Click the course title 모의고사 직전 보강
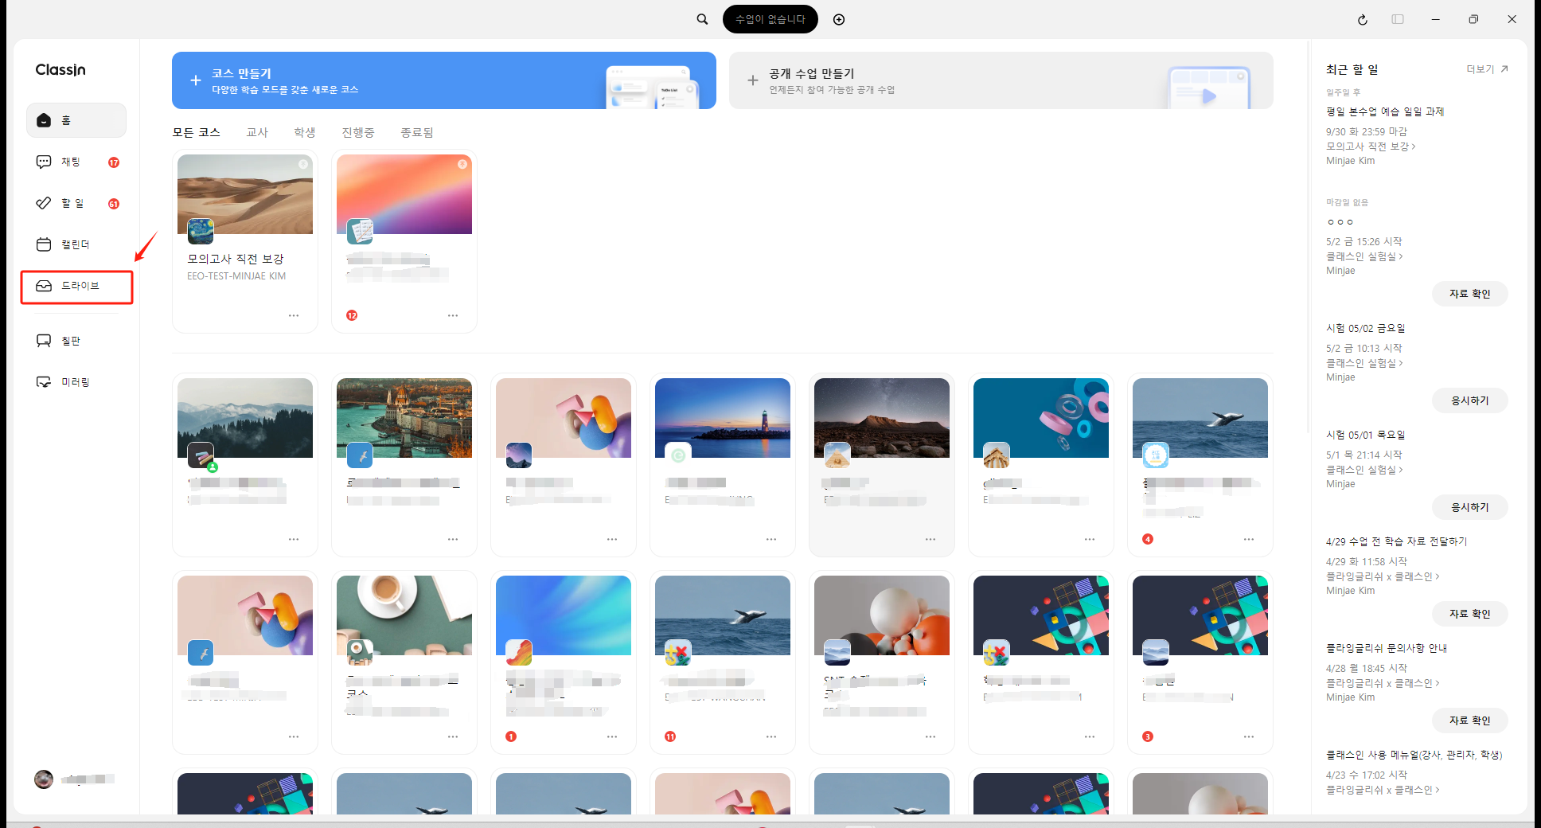The height and width of the screenshot is (828, 1541). pos(236,259)
